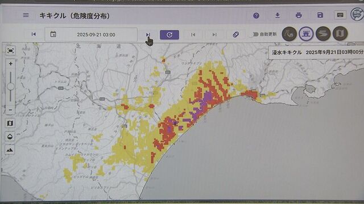
Task: Zoom in with the plus button
Action: click(x=10, y=63)
